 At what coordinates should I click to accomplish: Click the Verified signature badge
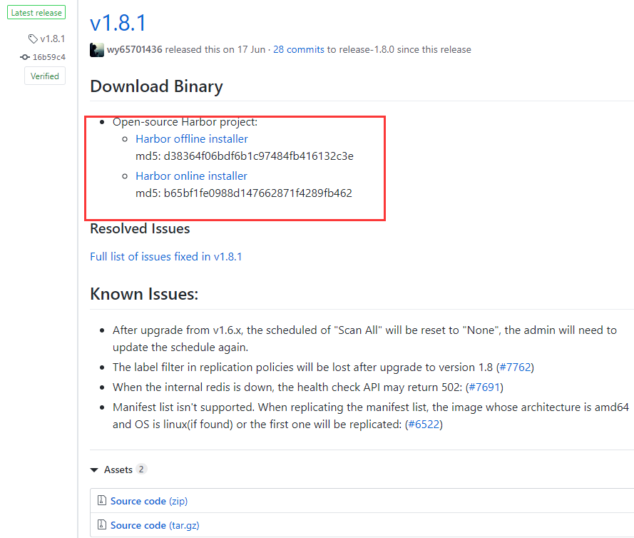[x=45, y=76]
